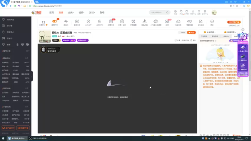The height and width of the screenshot is (141, 251).
Task: Click DNF in the sidebar game list
Action: click(x=28, y=66)
